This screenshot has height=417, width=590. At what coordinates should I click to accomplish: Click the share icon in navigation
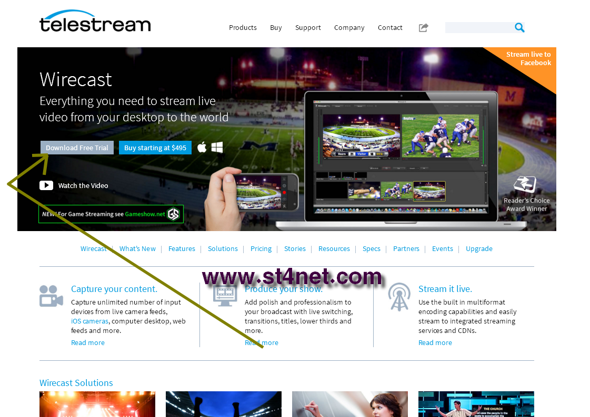pos(423,27)
